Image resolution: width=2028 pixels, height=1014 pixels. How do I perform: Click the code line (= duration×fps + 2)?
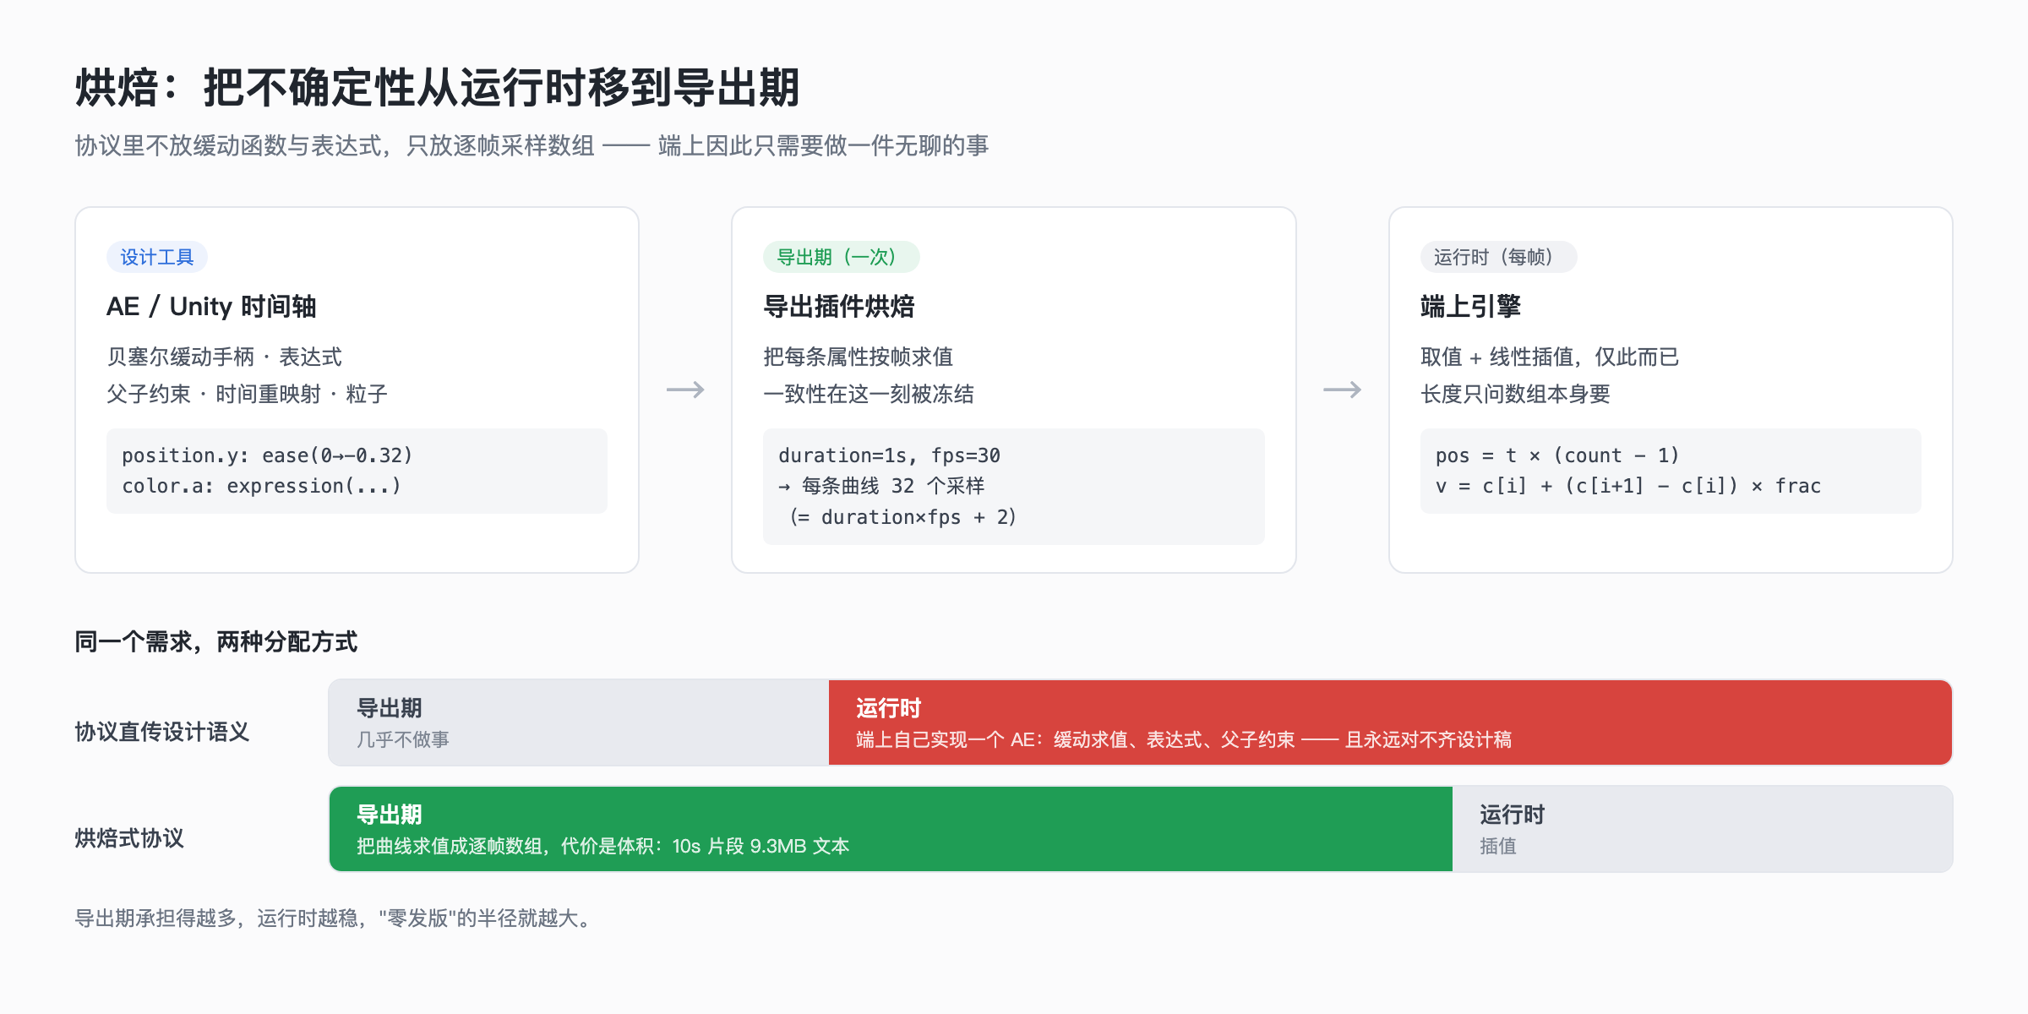click(902, 516)
